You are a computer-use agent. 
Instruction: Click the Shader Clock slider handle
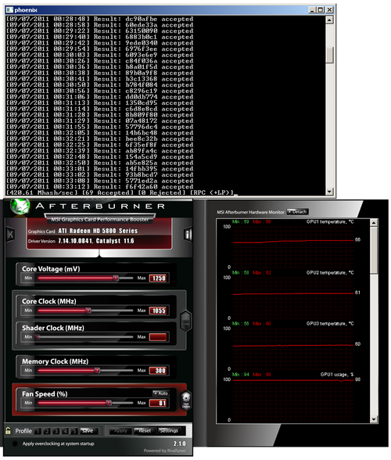(38, 336)
